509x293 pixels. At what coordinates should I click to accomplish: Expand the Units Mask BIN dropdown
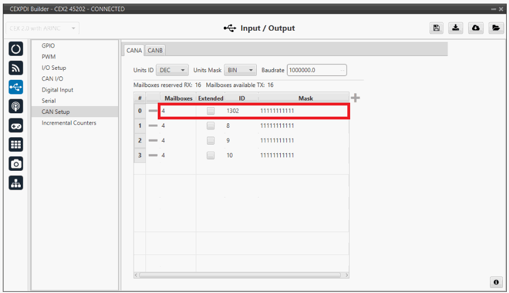click(240, 70)
